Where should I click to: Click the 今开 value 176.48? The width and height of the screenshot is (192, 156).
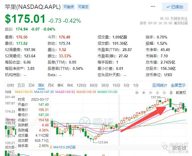pyautogui.click(x=65, y=37)
